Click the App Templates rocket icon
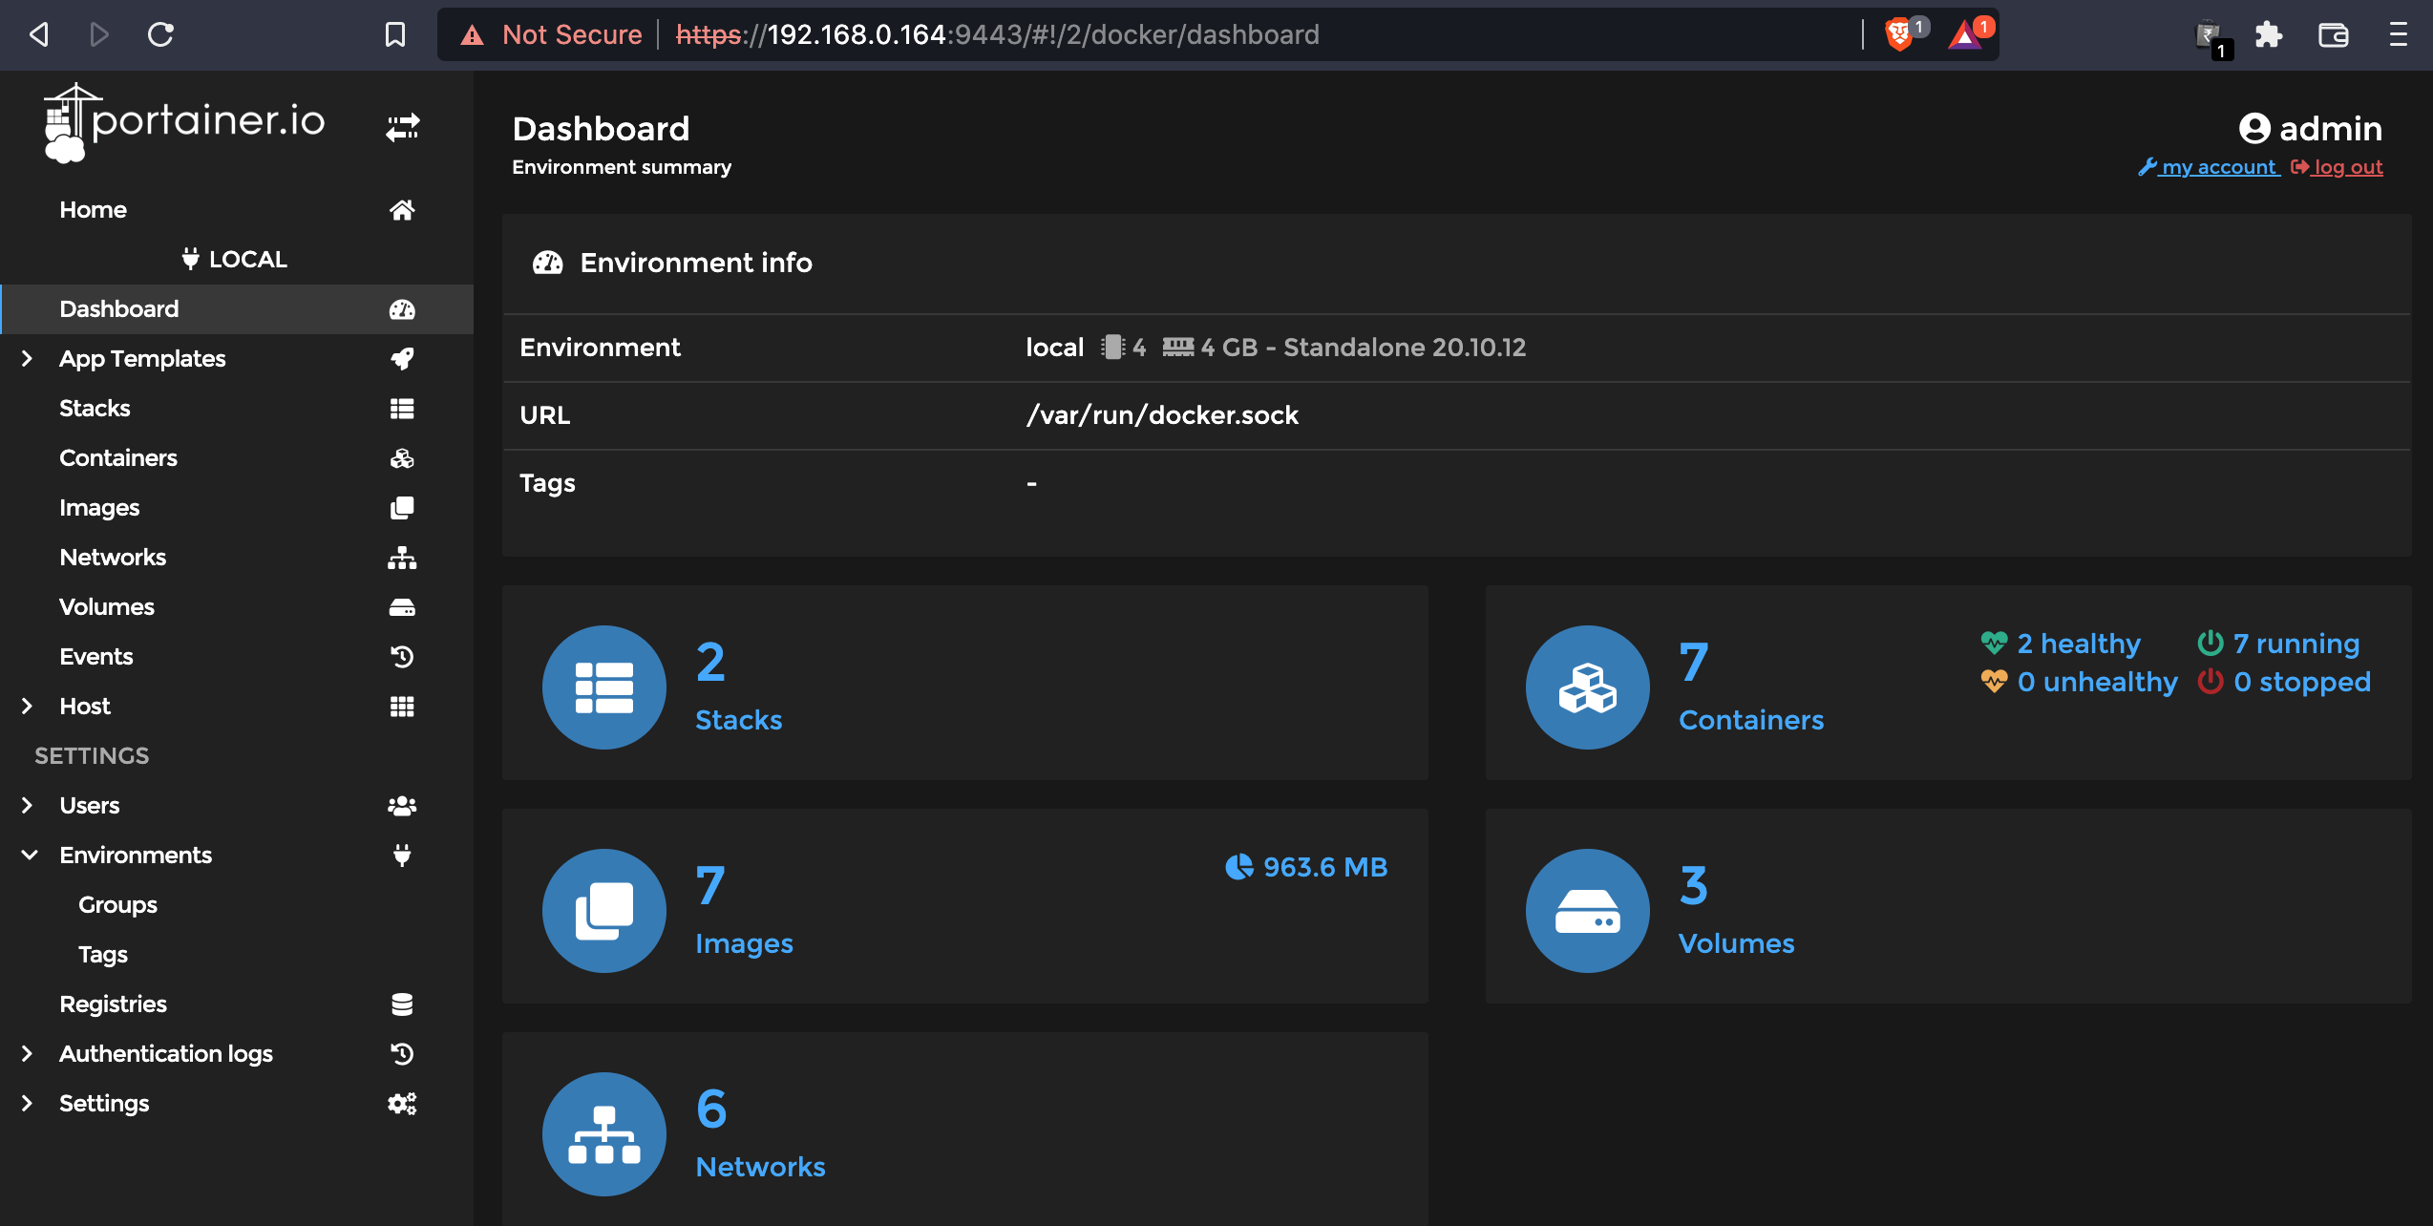The image size is (2433, 1226). (403, 358)
